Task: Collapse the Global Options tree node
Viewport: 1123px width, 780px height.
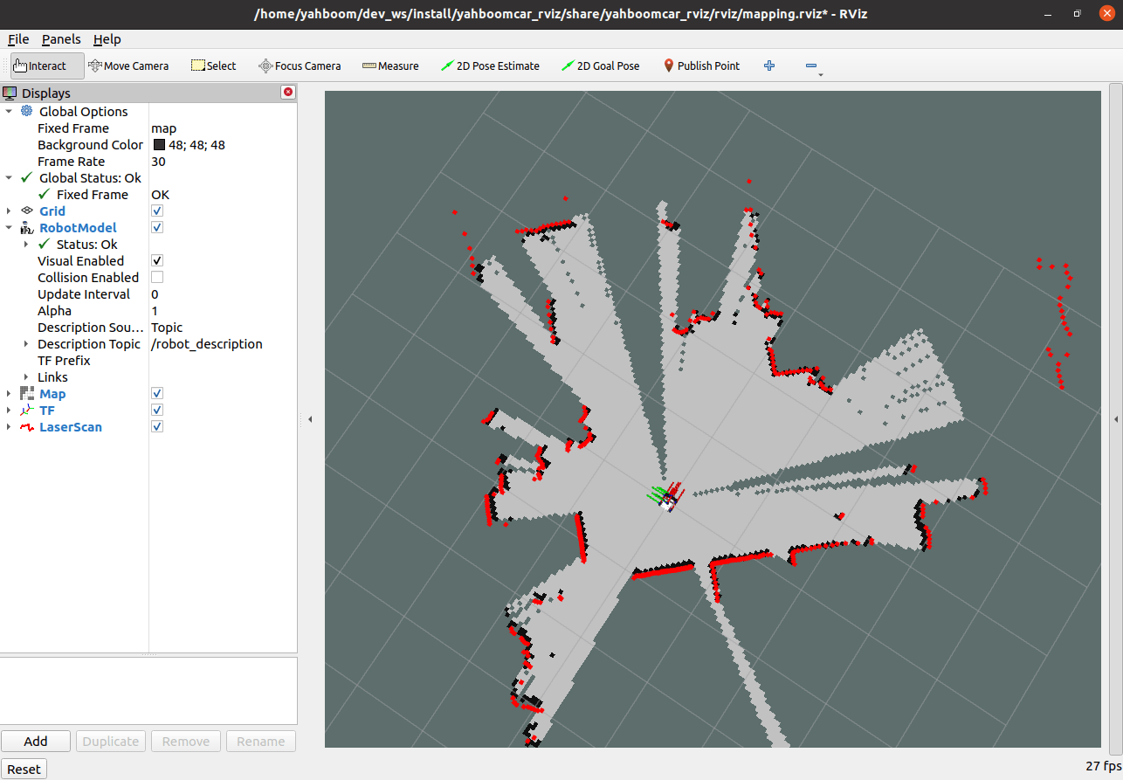Action: coord(9,111)
